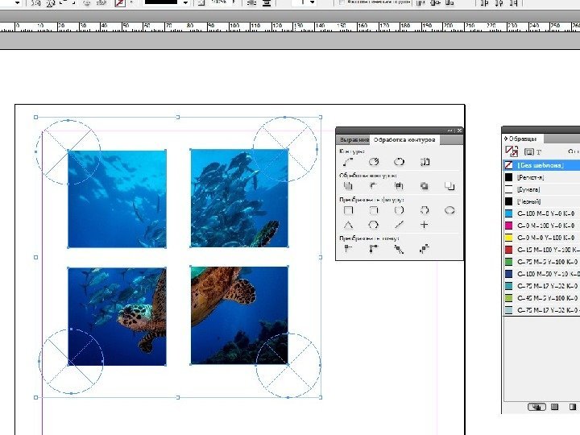Viewport: 580px width, 435px height.
Task: Click the Join Path icon in Pathfinder
Action: (348, 162)
